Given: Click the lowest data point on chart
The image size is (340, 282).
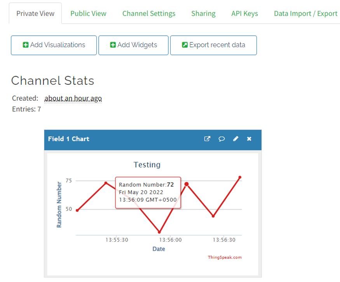Looking at the screenshot, I should click(x=159, y=232).
